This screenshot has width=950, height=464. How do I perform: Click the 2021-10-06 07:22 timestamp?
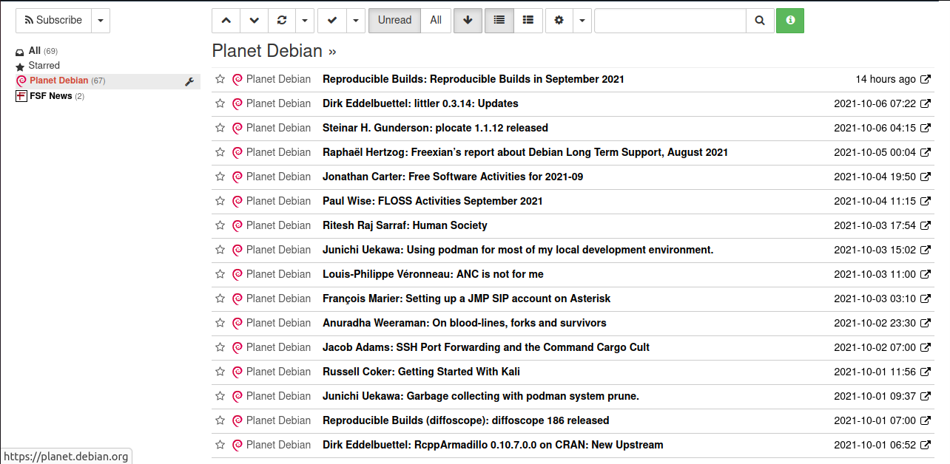875,103
